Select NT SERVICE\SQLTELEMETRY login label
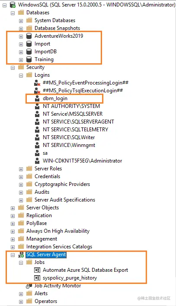This screenshot has width=176, height=306. (x=75, y=130)
